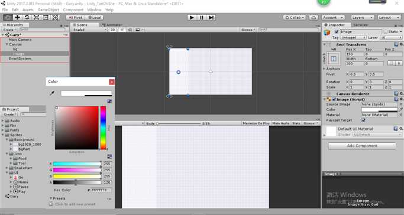Disable the Image (Script) component checkbox
Viewport: 404px width, 215px height.
pos(334,99)
